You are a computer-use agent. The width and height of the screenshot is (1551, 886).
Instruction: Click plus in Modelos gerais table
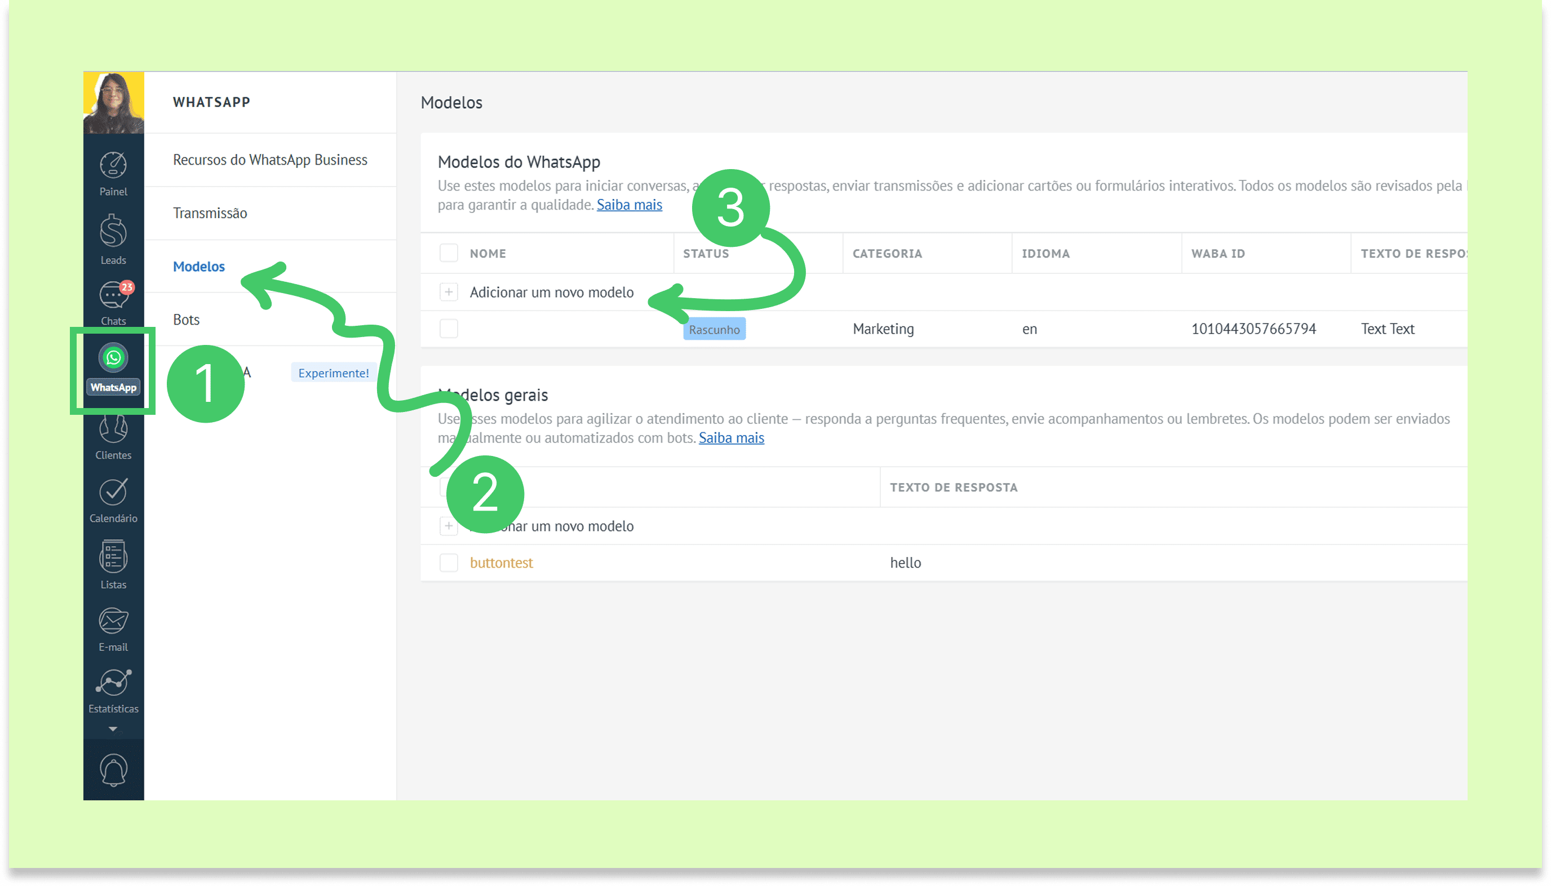click(x=449, y=526)
